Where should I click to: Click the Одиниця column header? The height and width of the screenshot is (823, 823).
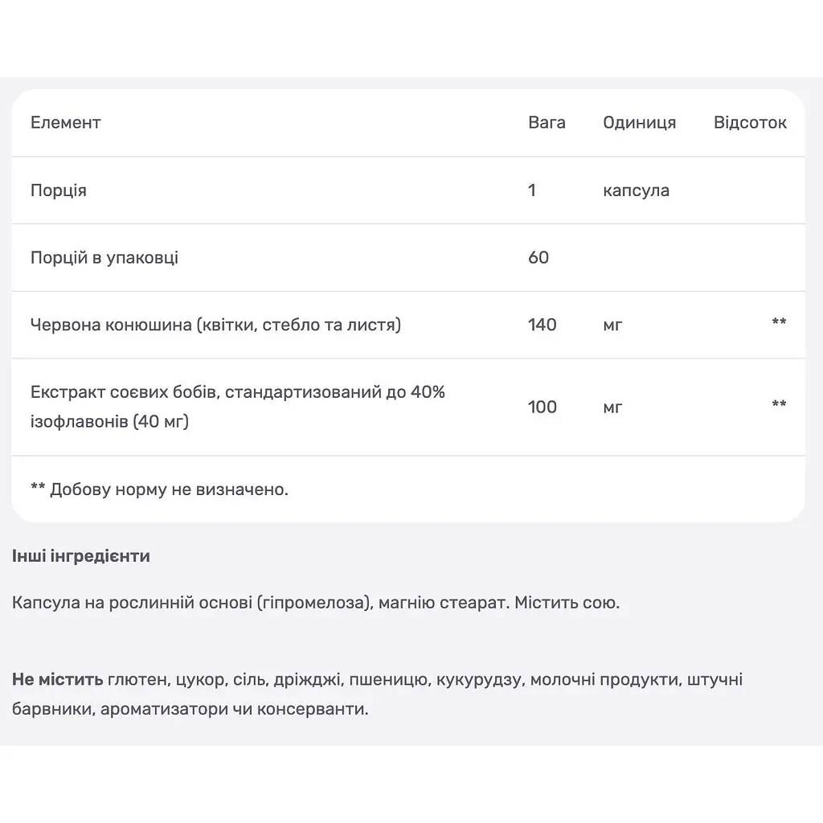[639, 122]
